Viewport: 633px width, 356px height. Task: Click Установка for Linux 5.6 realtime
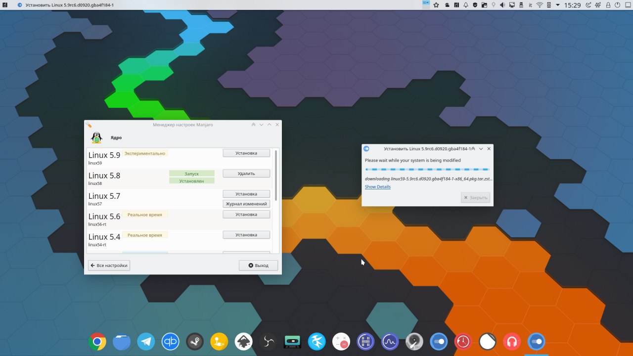coord(246,215)
